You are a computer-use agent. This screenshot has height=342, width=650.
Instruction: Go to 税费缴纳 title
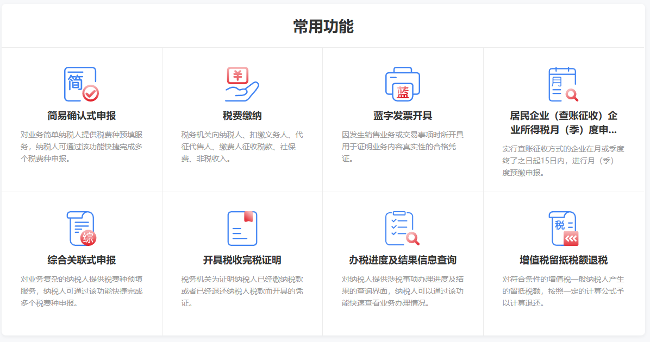click(x=242, y=116)
